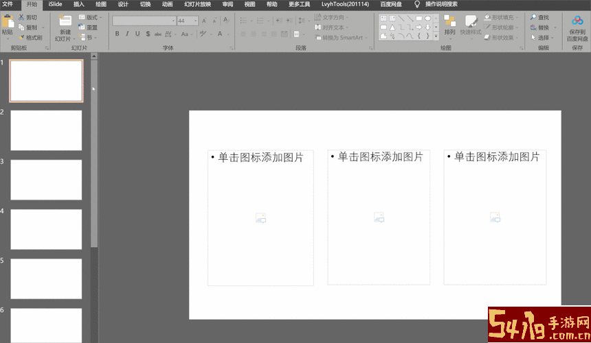Open the LvyhTools(201114) tab
This screenshot has height=343, width=591.
pyautogui.click(x=345, y=4)
